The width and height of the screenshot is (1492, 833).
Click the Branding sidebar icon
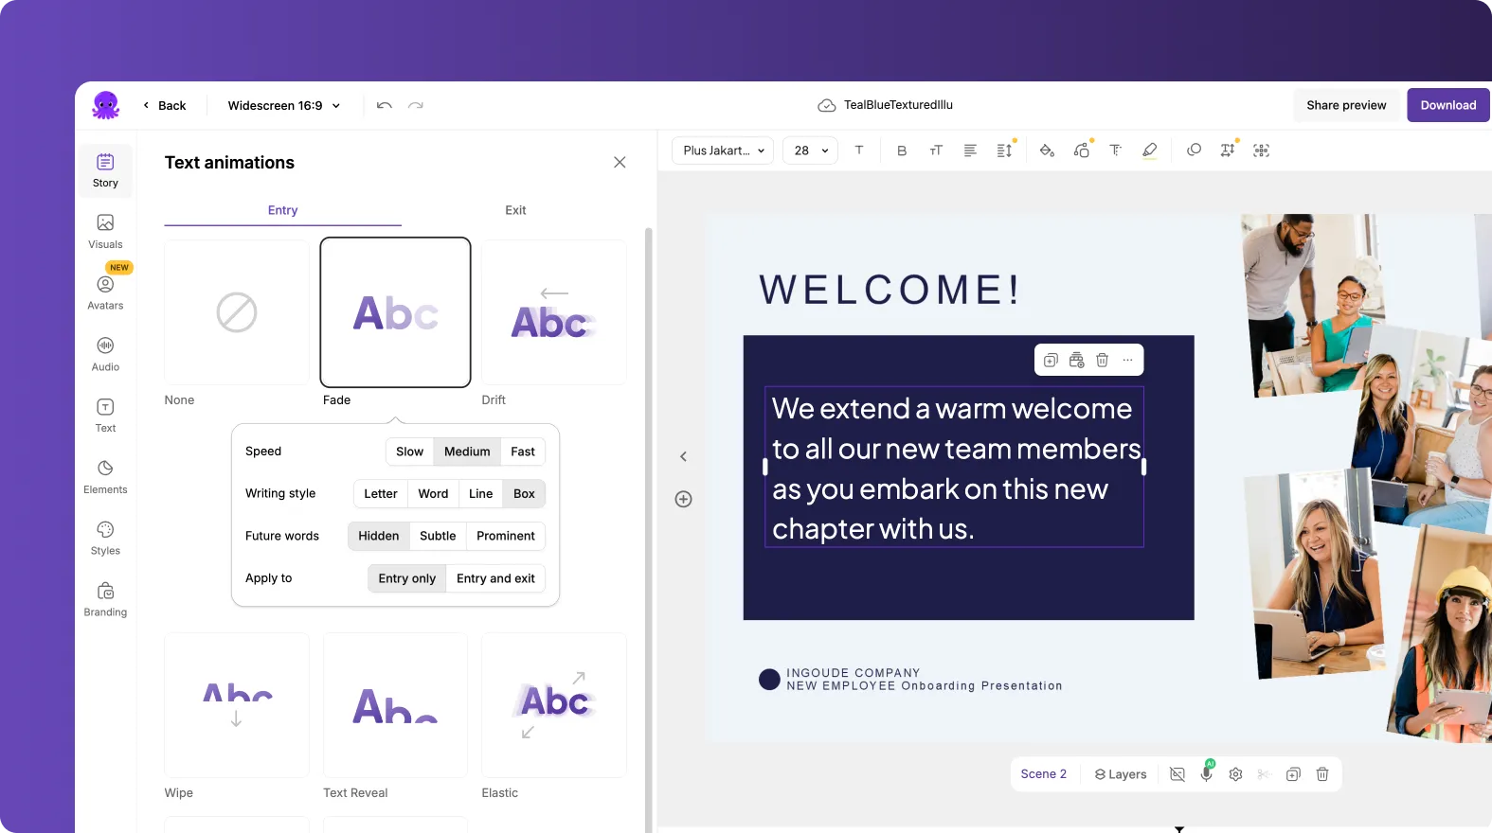pyautogui.click(x=105, y=598)
